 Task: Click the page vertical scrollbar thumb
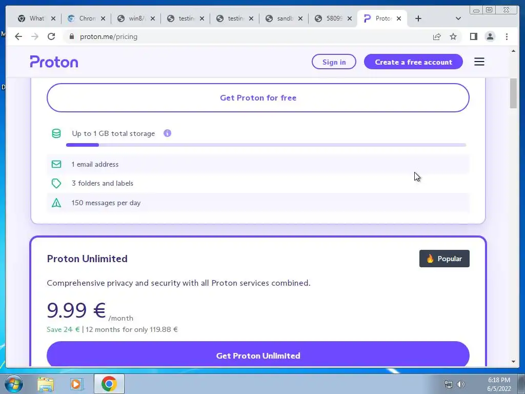click(513, 93)
